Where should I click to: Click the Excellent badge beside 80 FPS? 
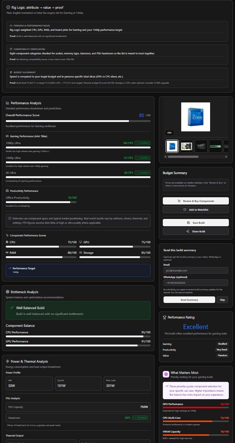(143, 173)
